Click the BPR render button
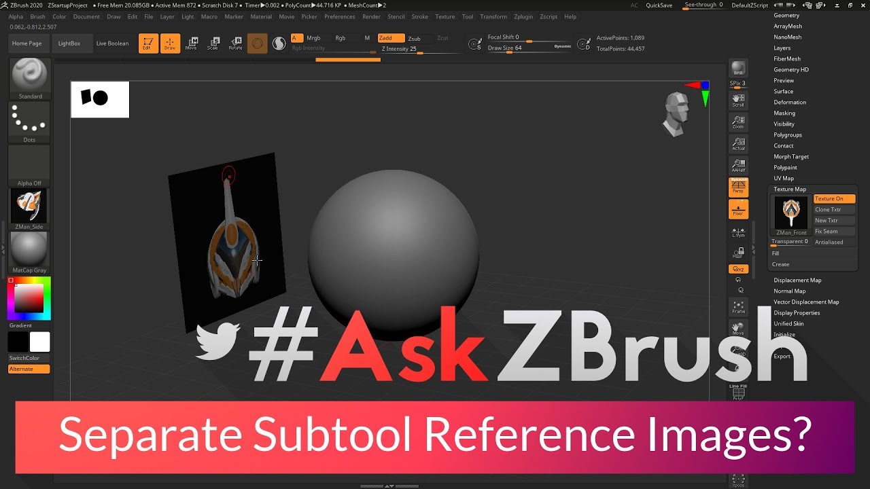Image resolution: width=870 pixels, height=489 pixels. (x=738, y=69)
